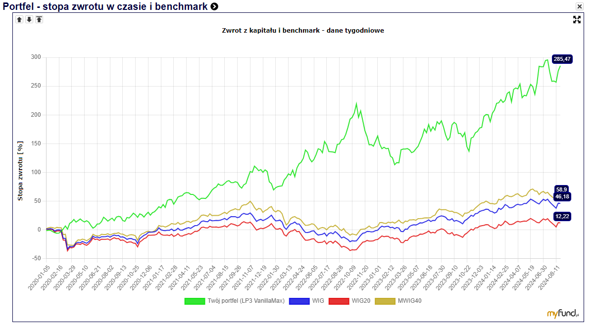Expand the chart to fullscreen
Viewport: 595px width, 330px height.
(577, 19)
